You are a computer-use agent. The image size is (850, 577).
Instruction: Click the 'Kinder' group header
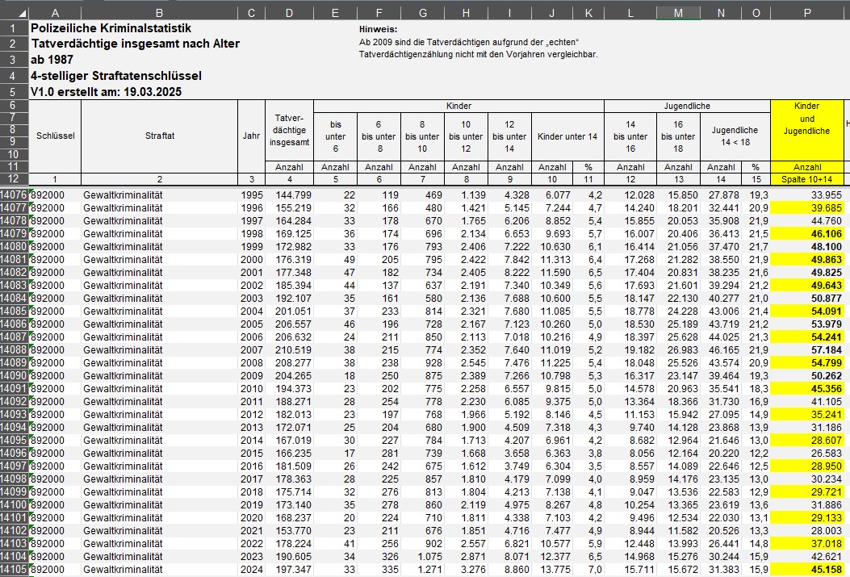[x=458, y=107]
